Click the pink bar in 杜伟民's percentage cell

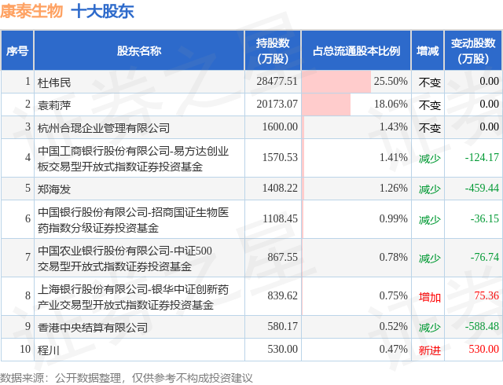[x=336, y=82]
